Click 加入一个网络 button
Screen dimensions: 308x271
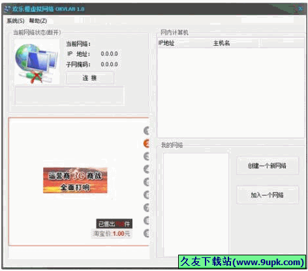point(268,195)
